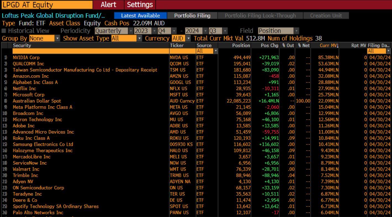Screen dimensions: 392x217
Task: Select the Palo Alto Networks Inc row
Action: (x=196, y=213)
